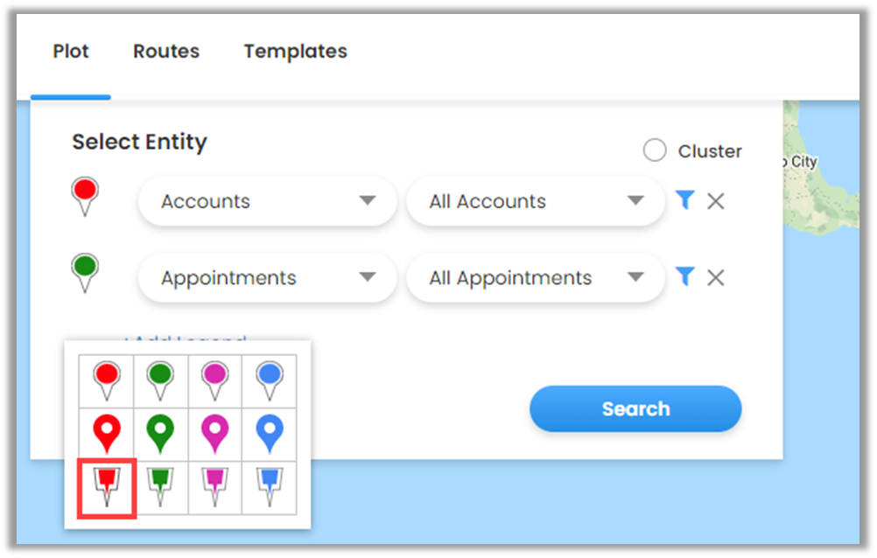The width and height of the screenshot is (877, 558).
Task: Expand the All Accounts view dropdown
Action: 536,201
